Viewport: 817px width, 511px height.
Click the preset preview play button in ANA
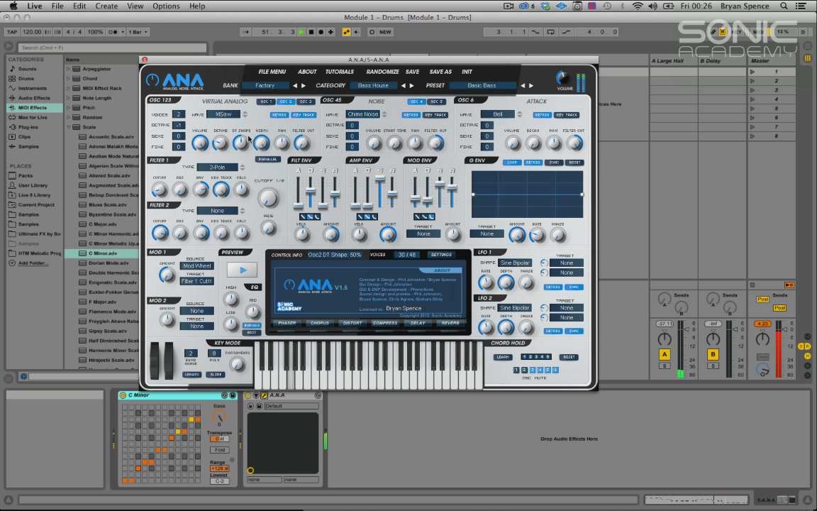[242, 270]
